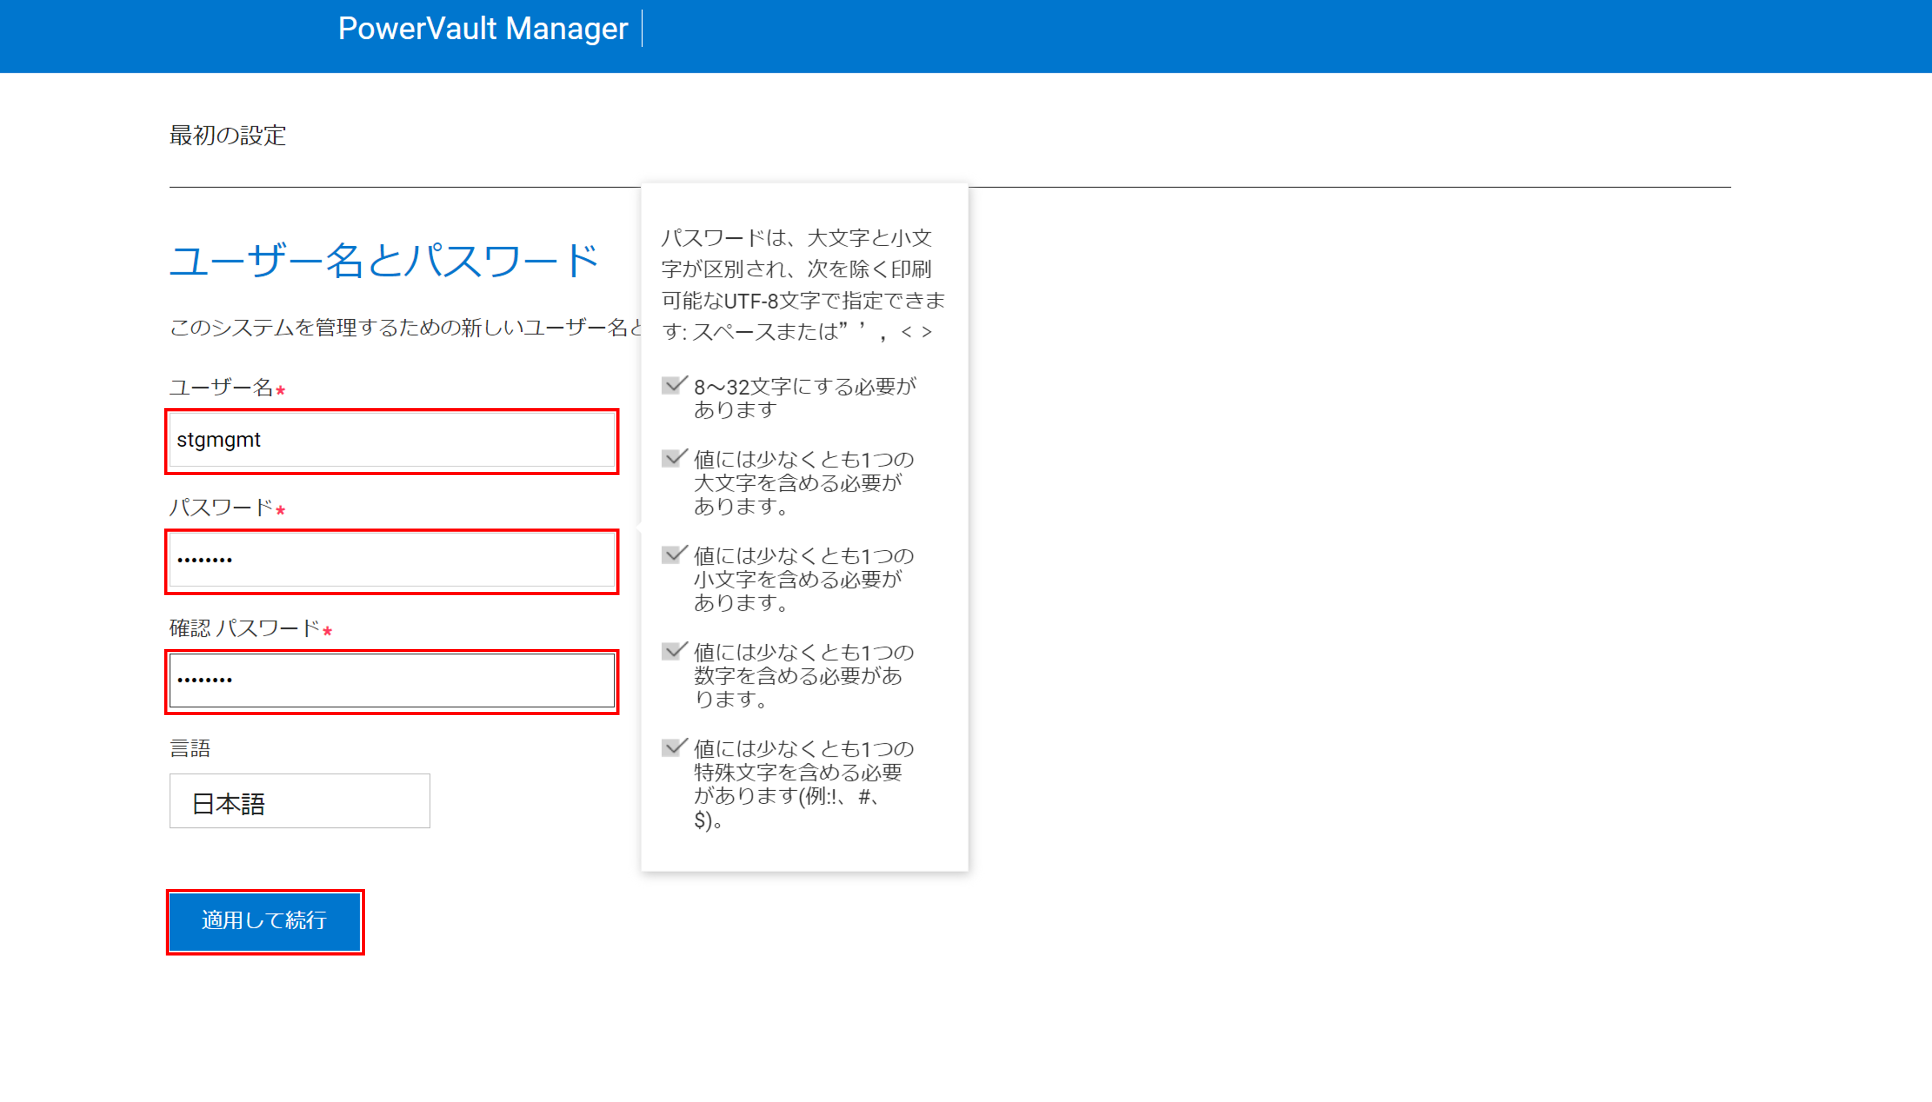Click the ユーザー名とパスワード page heading
This screenshot has width=1932, height=1102.
click(383, 261)
